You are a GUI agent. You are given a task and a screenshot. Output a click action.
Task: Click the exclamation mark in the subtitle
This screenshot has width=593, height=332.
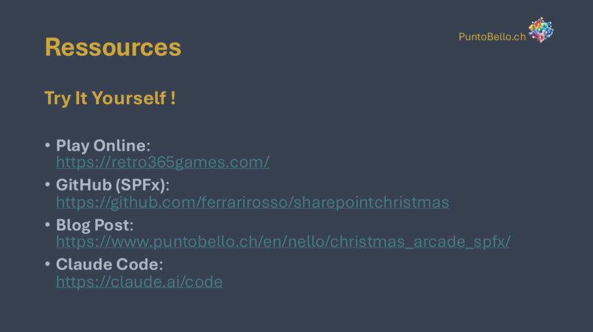173,98
